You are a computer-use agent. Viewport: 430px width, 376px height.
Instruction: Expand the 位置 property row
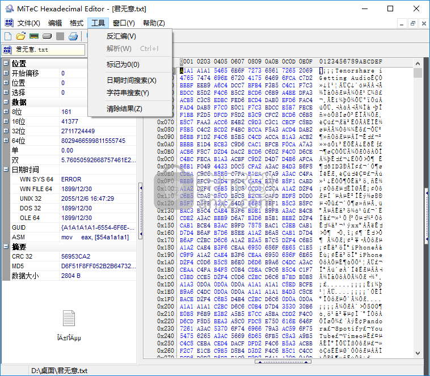(x=6, y=83)
